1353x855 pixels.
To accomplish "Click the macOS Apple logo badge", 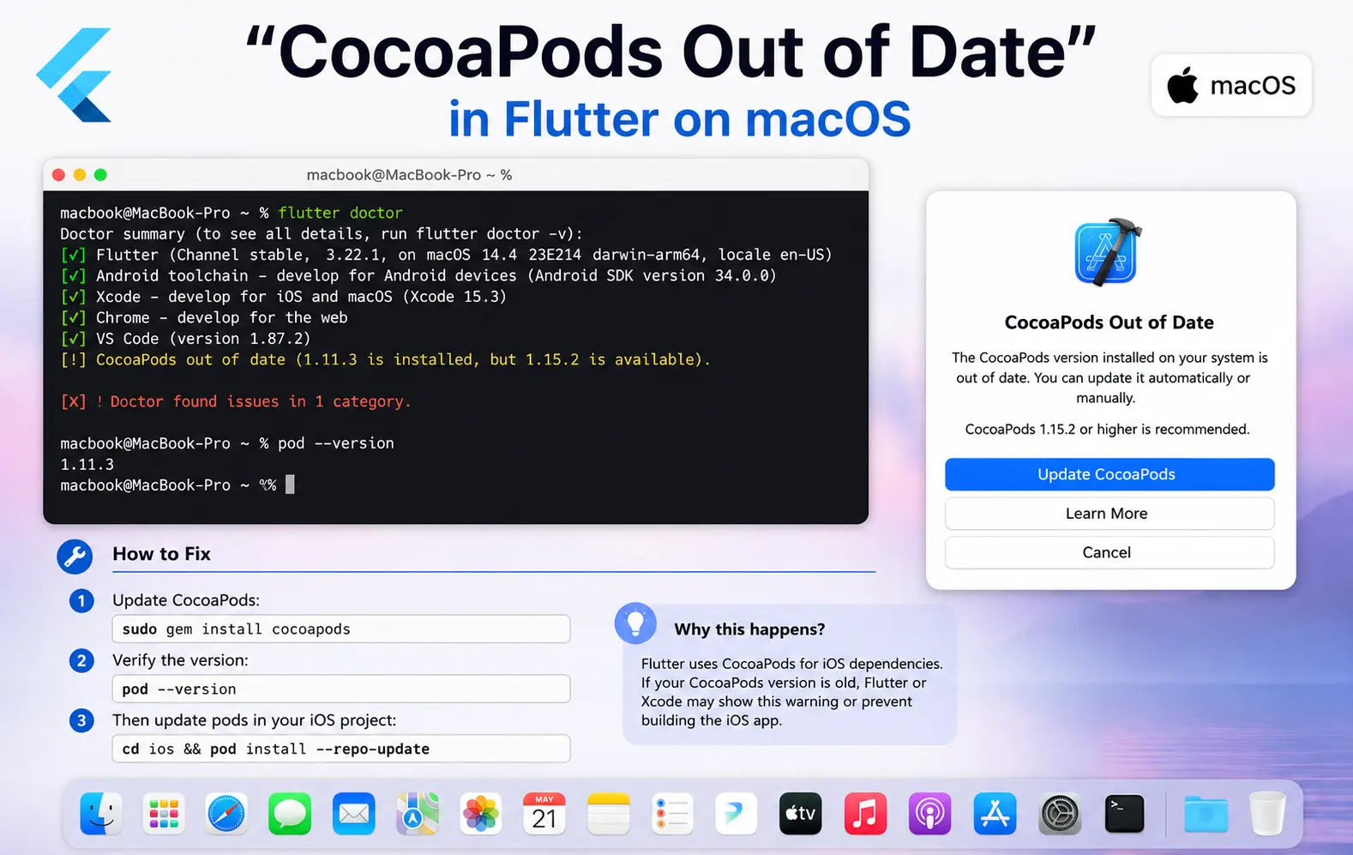I will 1231,85.
